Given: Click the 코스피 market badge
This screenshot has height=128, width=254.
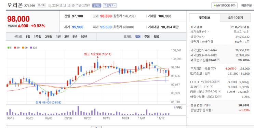Looking at the screenshot, I should [x=41, y=5].
